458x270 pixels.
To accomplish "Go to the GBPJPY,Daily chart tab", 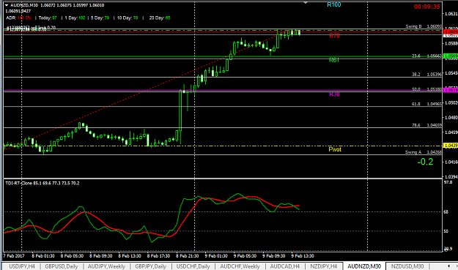I will point(150,266).
